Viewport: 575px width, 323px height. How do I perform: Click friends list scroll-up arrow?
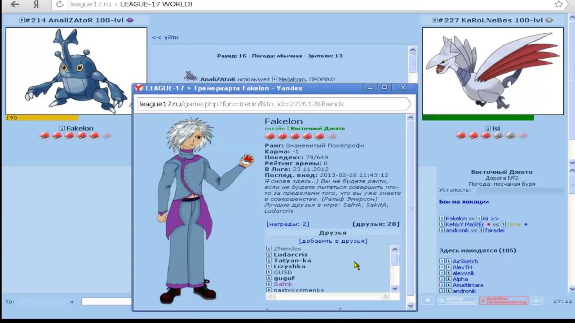pyautogui.click(x=395, y=249)
